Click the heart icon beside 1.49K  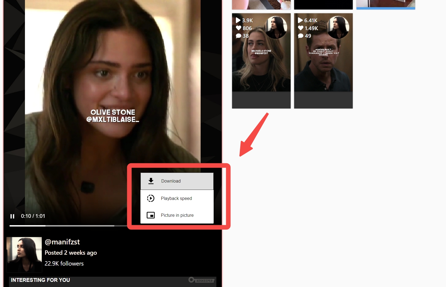tap(301, 28)
